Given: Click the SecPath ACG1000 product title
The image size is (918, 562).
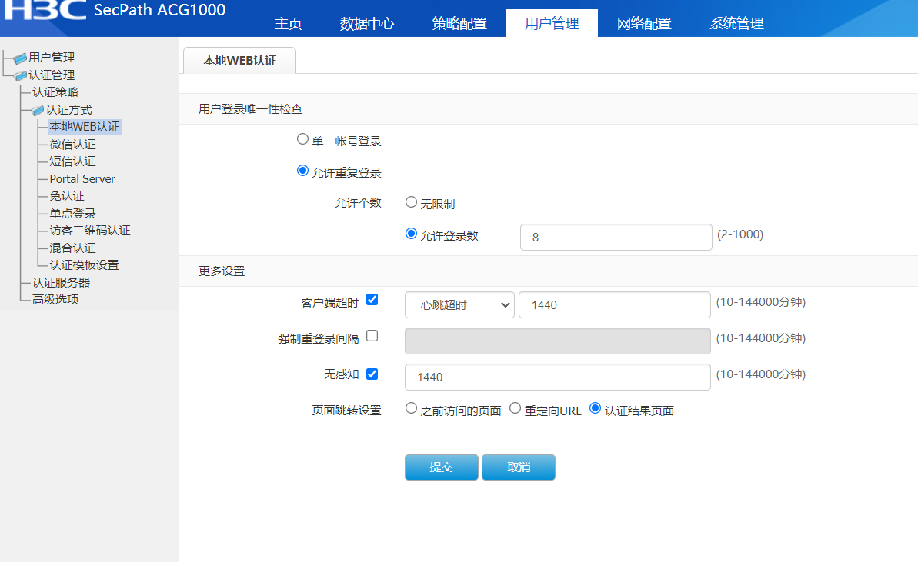Looking at the screenshot, I should pos(159,10).
